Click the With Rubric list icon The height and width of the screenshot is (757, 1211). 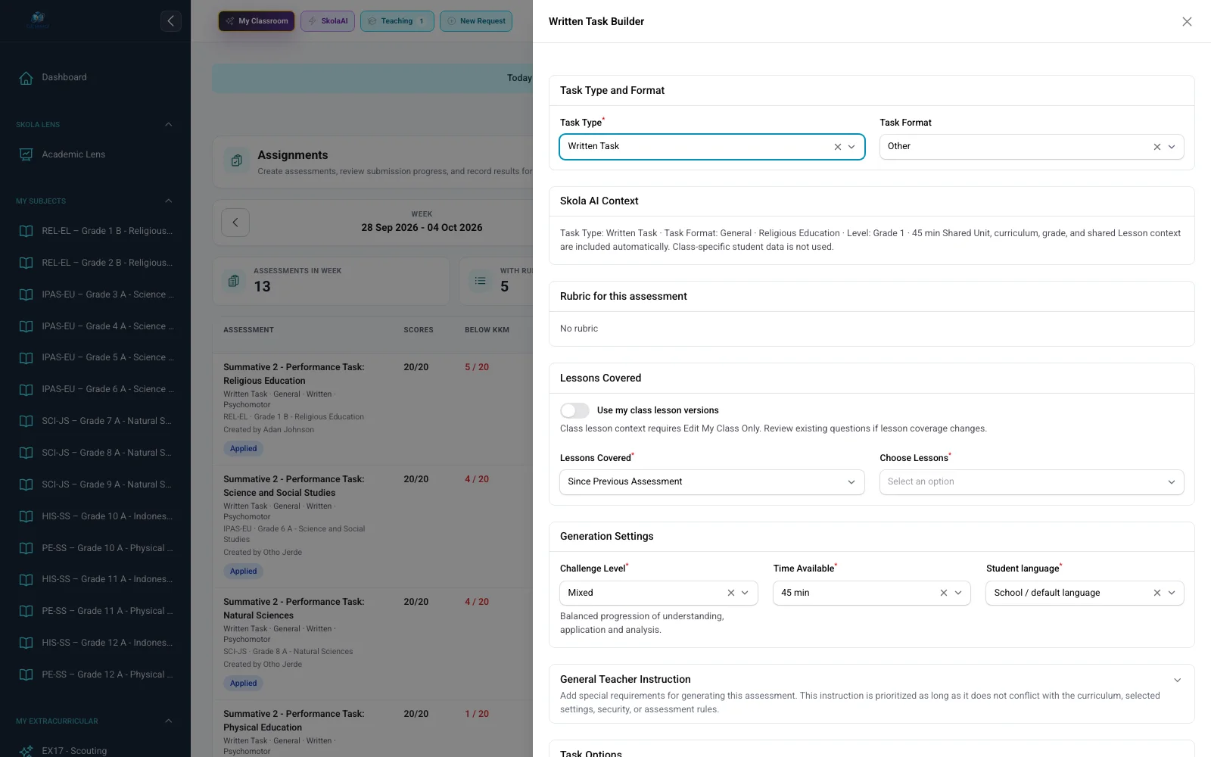(x=480, y=281)
